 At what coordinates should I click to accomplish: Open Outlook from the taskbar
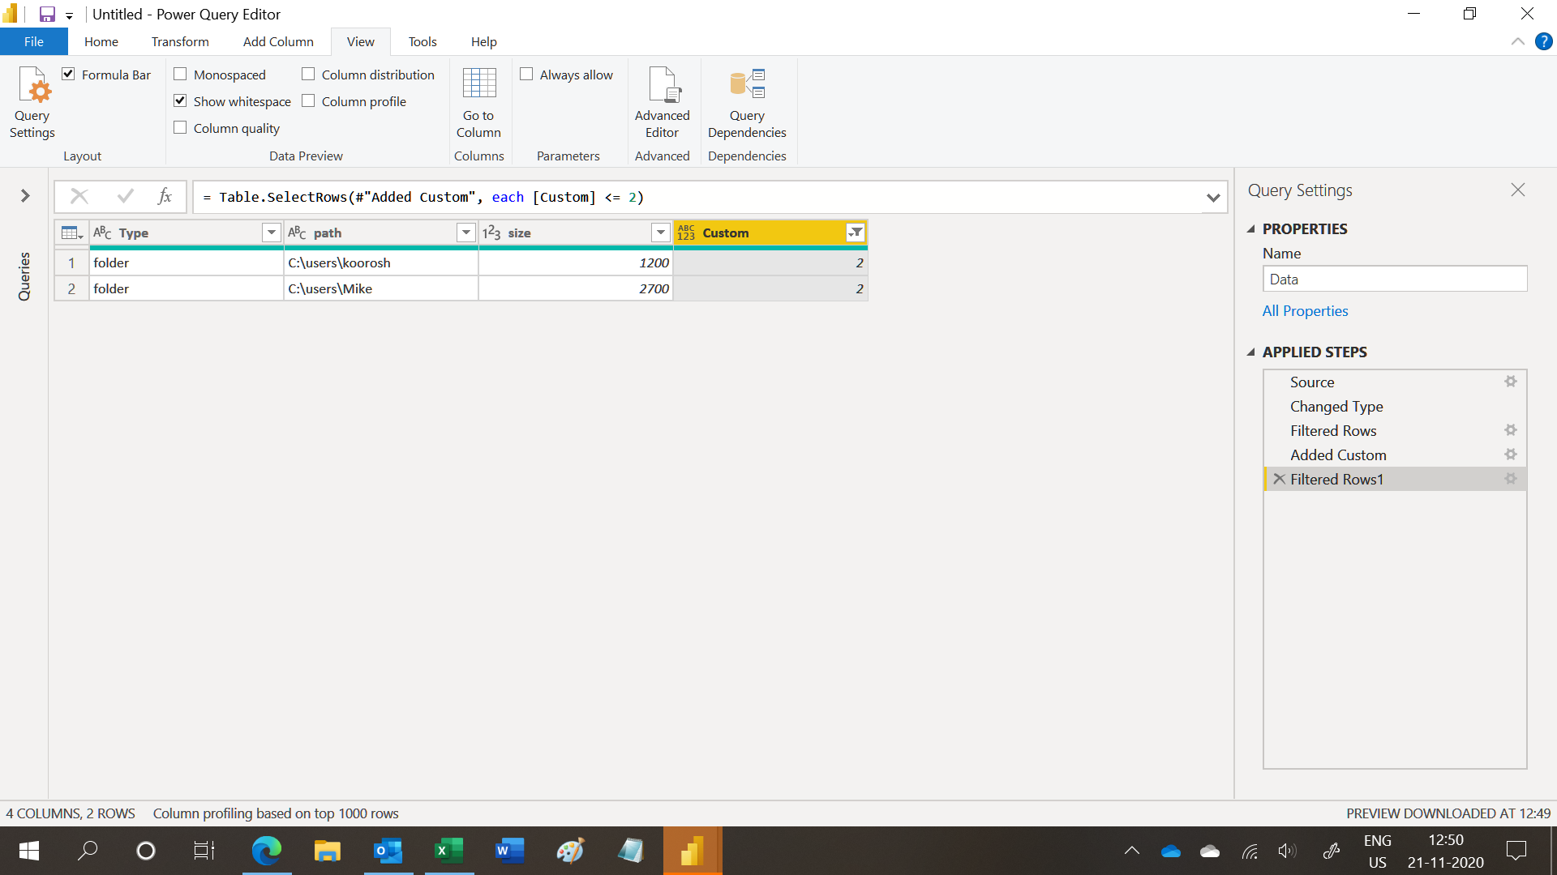[x=388, y=851]
